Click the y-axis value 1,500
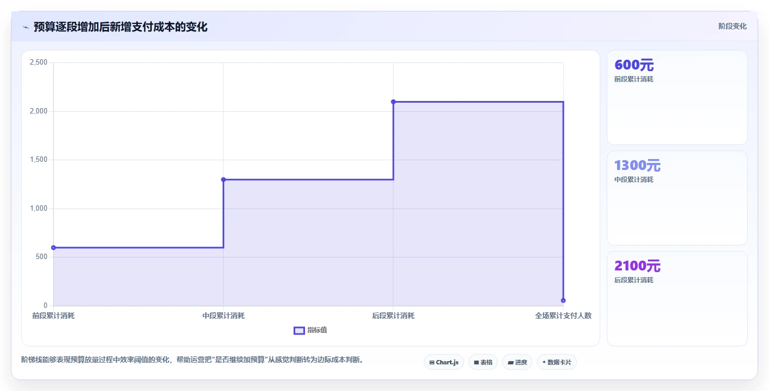Screen dimensions: 769x391 [38, 160]
